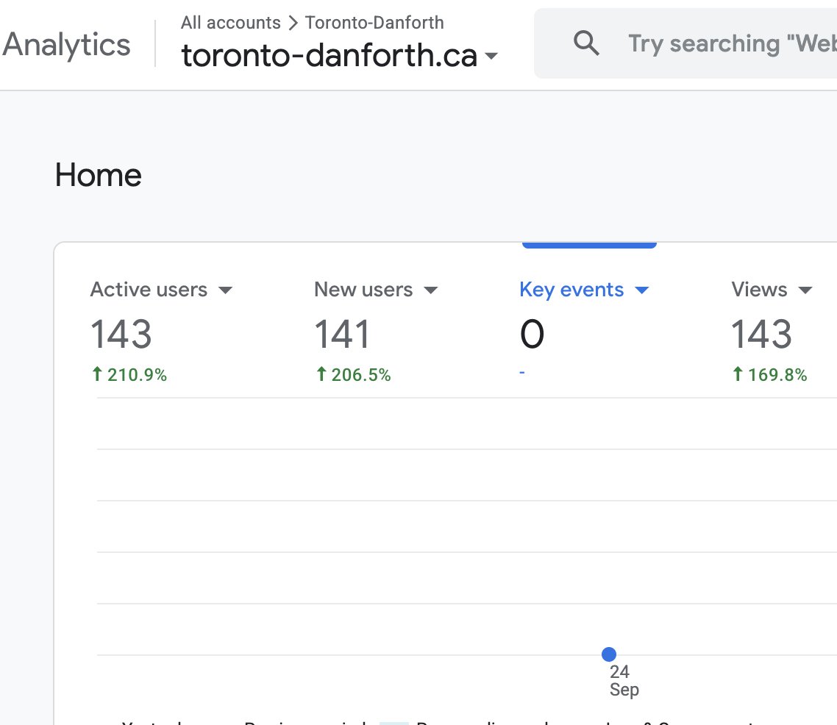Select the Key events value 0

(x=532, y=334)
